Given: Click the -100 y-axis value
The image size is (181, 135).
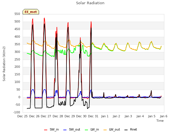Looking at the screenshot, I should point(17,112).
